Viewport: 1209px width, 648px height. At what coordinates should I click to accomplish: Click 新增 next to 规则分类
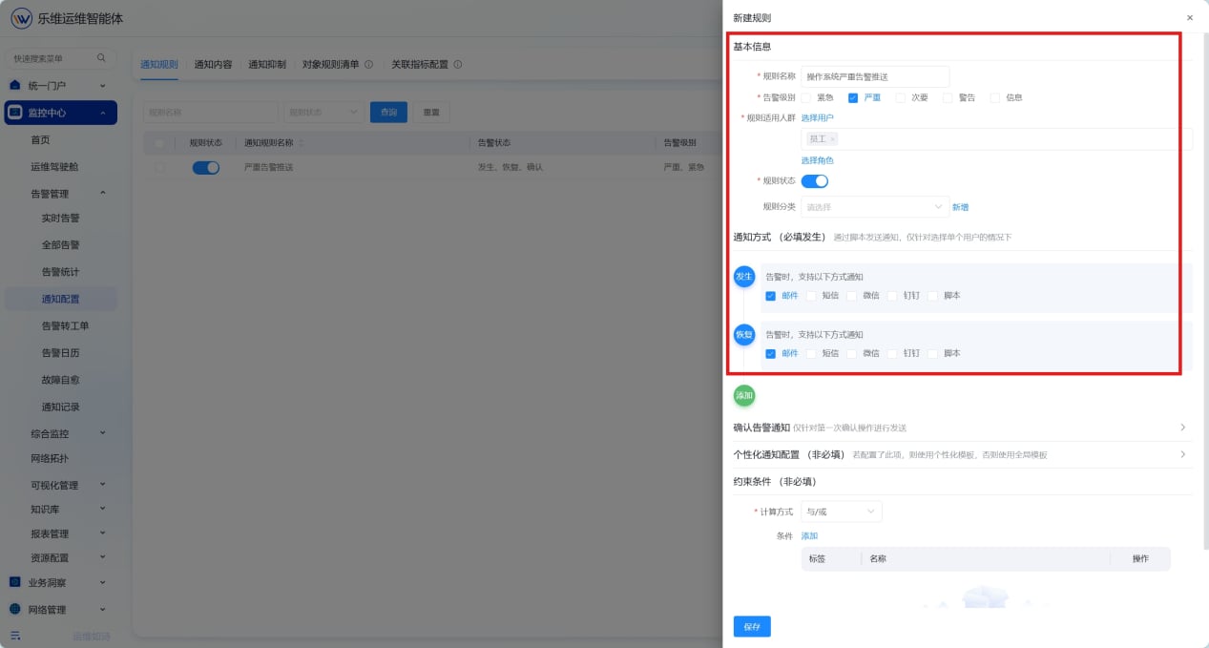coord(960,207)
